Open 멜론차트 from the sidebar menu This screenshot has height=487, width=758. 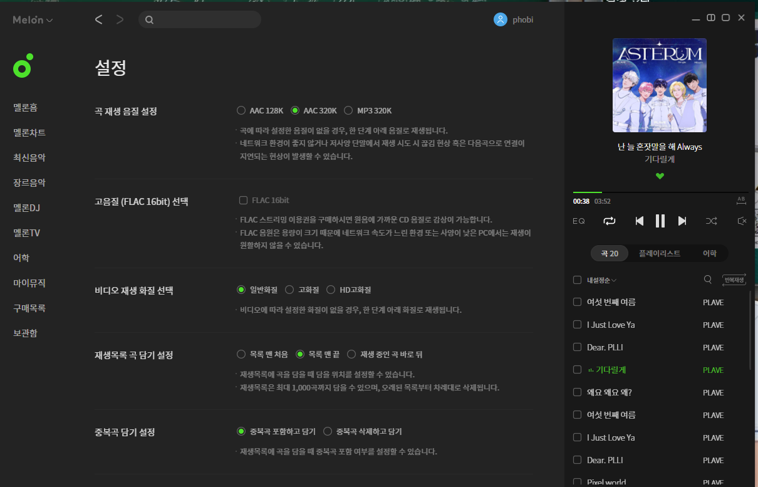[29, 132]
